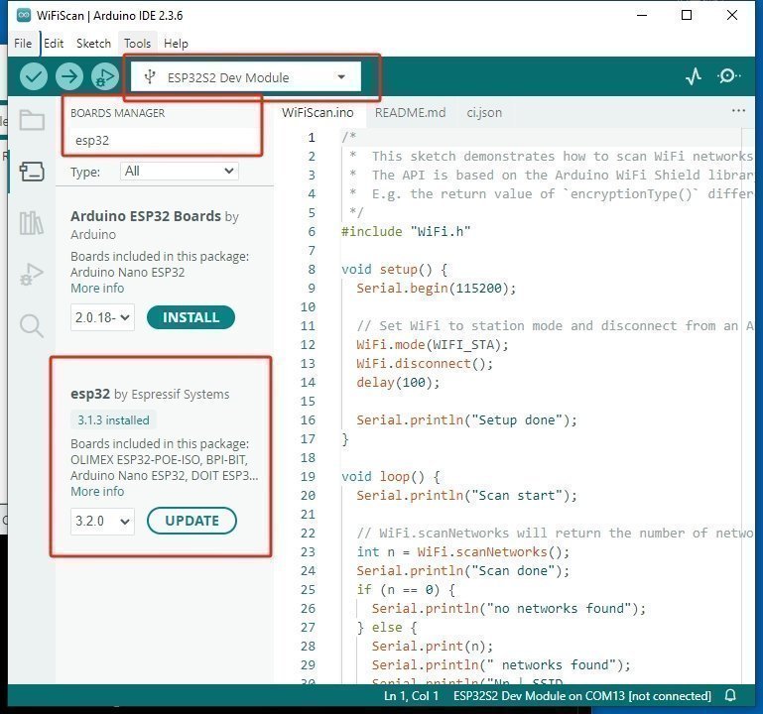This screenshot has width=763, height=714.
Task: Open the Serial Plotter
Action: (694, 76)
